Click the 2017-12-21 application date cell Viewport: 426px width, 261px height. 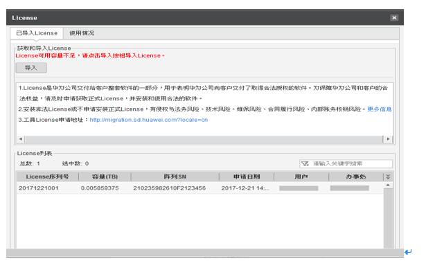point(245,188)
